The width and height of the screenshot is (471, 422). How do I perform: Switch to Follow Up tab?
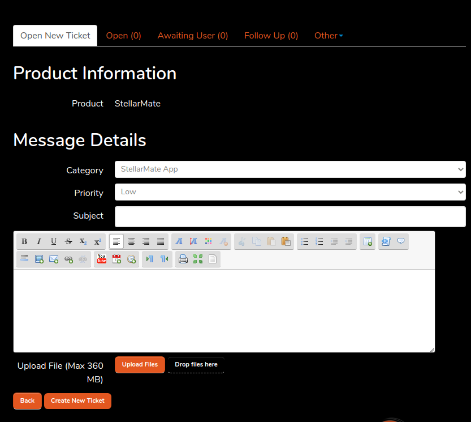(x=271, y=36)
